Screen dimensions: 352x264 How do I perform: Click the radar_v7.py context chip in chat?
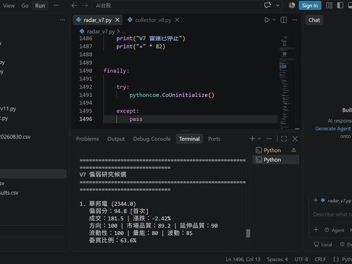tap(336, 200)
